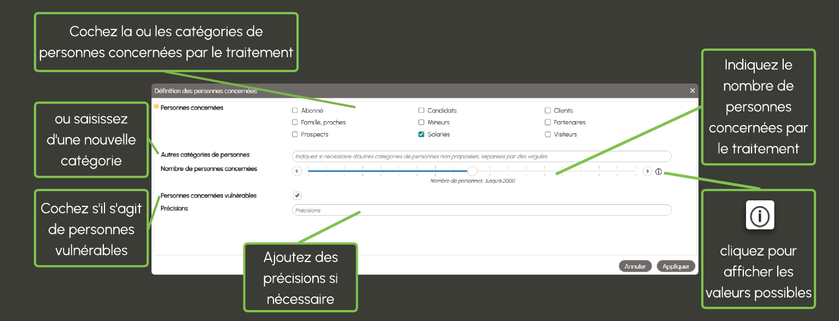
Task: Click the left arrow to decrease people count
Action: coord(297,171)
